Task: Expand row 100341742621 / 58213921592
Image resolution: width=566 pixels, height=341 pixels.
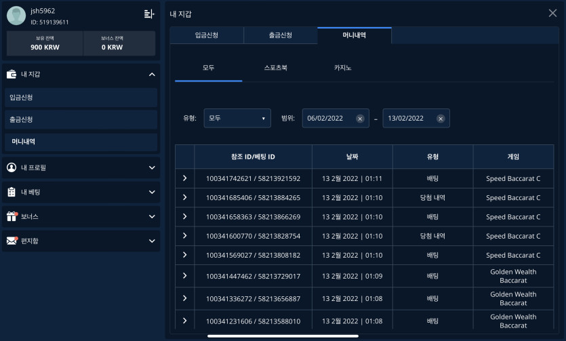Action: point(185,178)
